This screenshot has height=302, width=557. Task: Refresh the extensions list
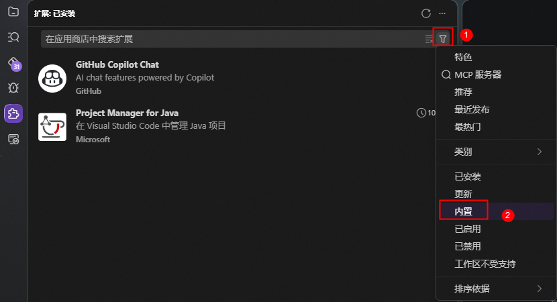coord(426,13)
